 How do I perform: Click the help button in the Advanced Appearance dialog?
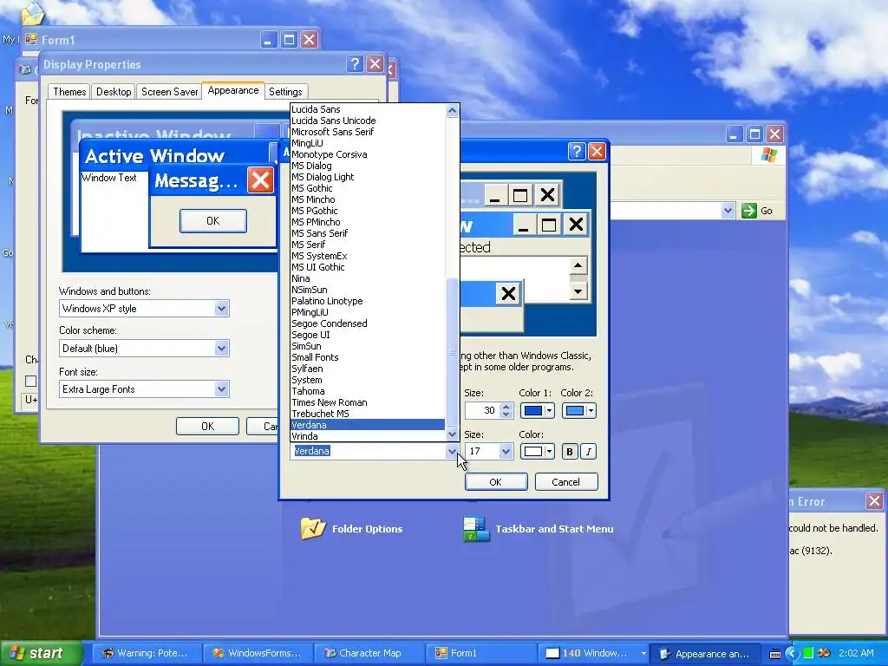tap(576, 151)
